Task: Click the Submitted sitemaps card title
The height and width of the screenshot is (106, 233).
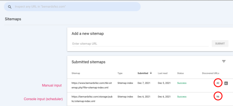Action: pos(89,62)
